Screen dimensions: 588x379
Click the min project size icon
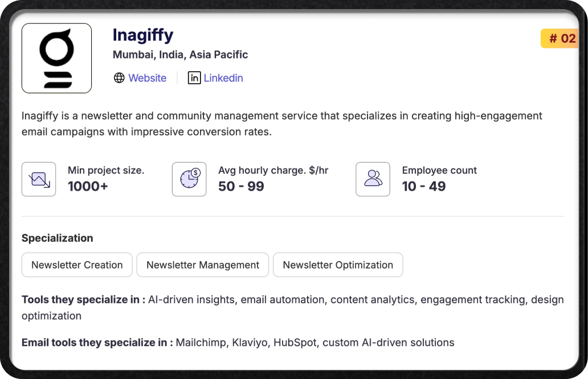point(39,179)
